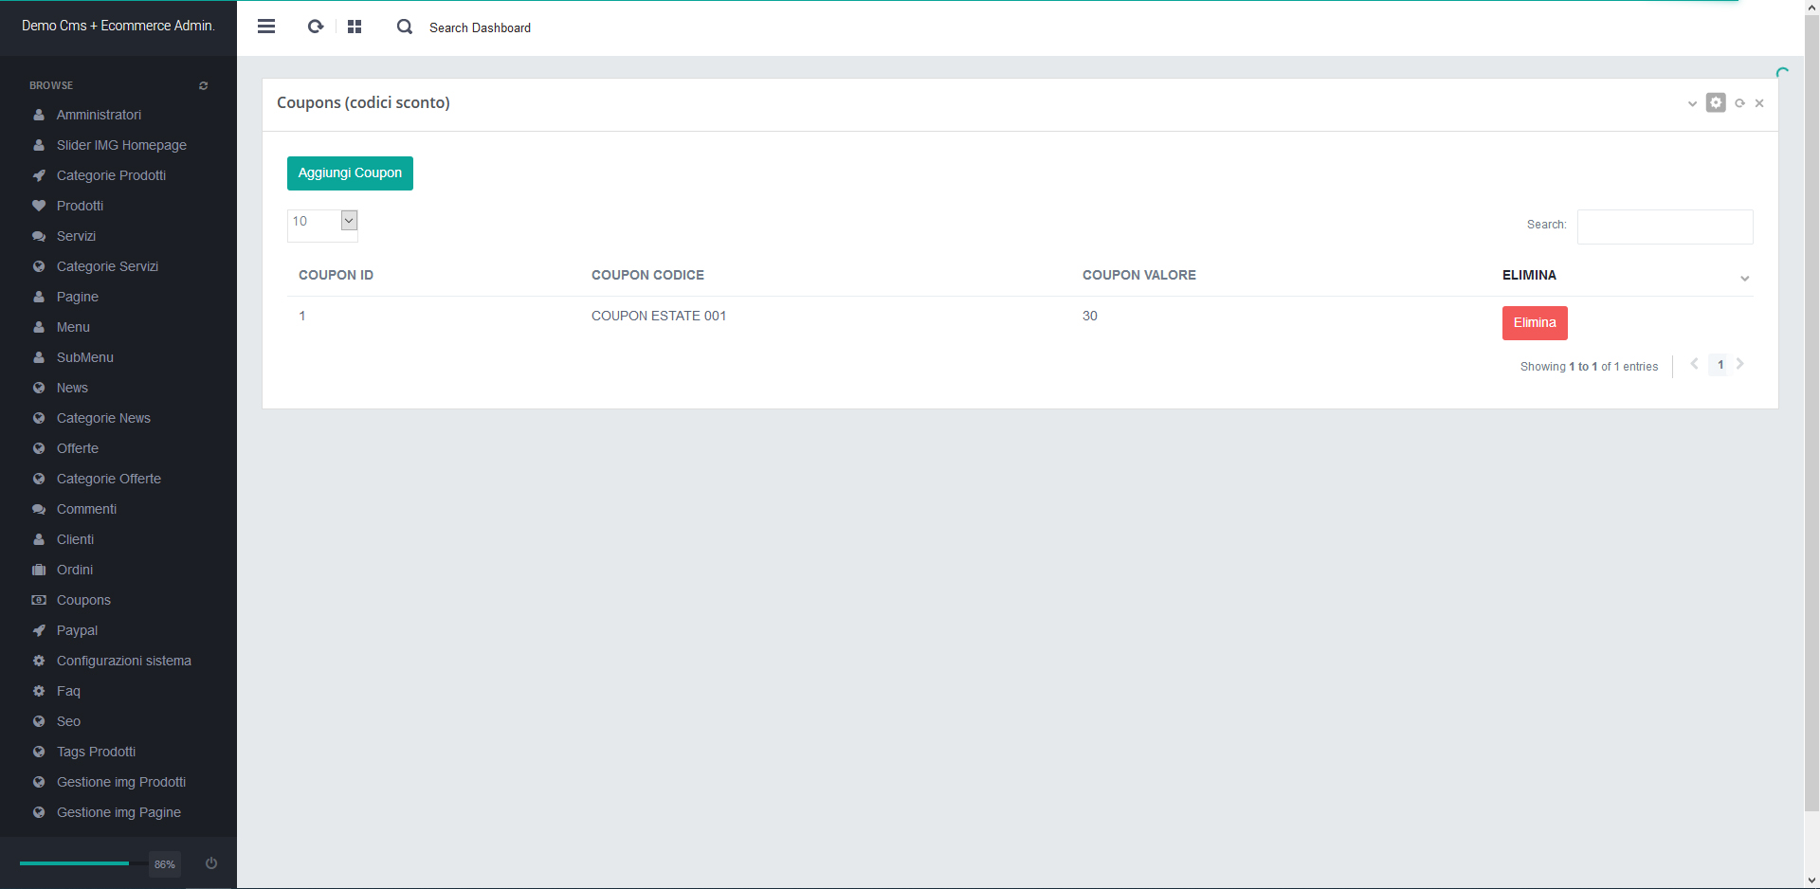Expand the table column chevron beside Elimina header
Viewport: 1820px width, 889px height.
[1744, 278]
